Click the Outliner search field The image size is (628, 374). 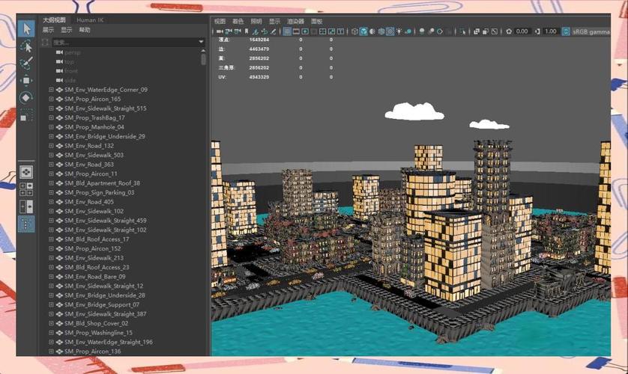coord(120,42)
